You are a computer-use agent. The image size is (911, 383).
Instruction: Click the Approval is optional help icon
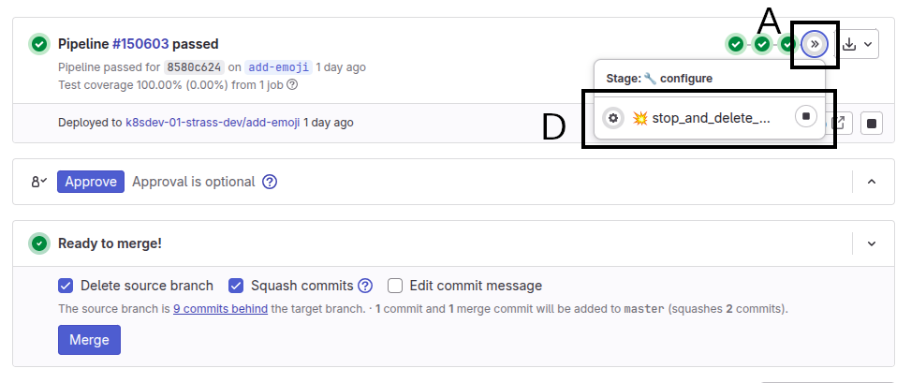click(270, 182)
